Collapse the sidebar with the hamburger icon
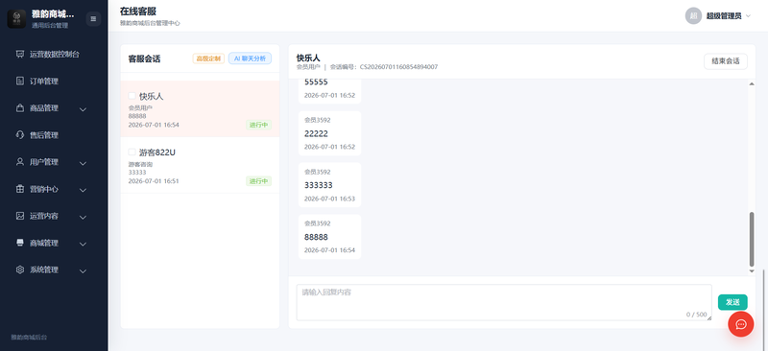 (x=93, y=18)
